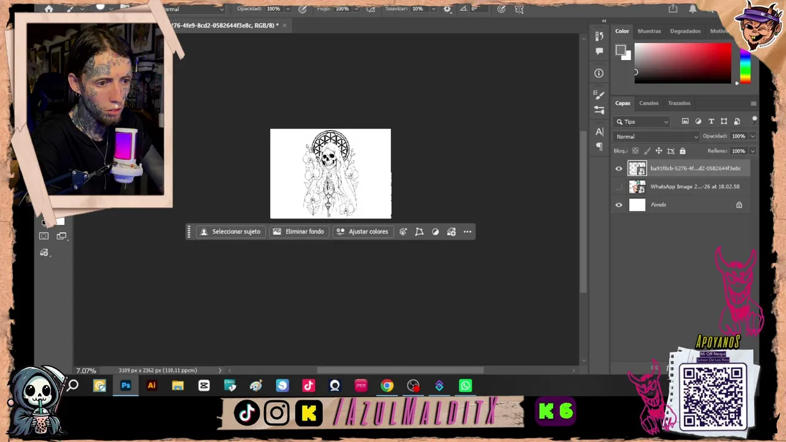Image resolution: width=786 pixels, height=442 pixels.
Task: Toggle pressure for size icon
Action: (x=502, y=9)
